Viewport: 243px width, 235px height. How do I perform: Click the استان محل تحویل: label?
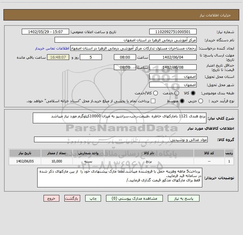(x=219, y=77)
